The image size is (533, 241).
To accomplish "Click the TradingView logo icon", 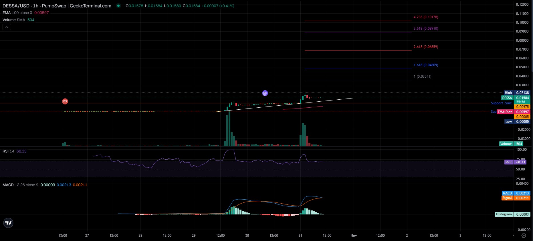I will click(8, 223).
